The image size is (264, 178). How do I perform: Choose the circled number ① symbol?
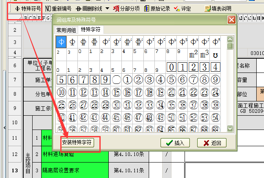[x=128, y=79]
